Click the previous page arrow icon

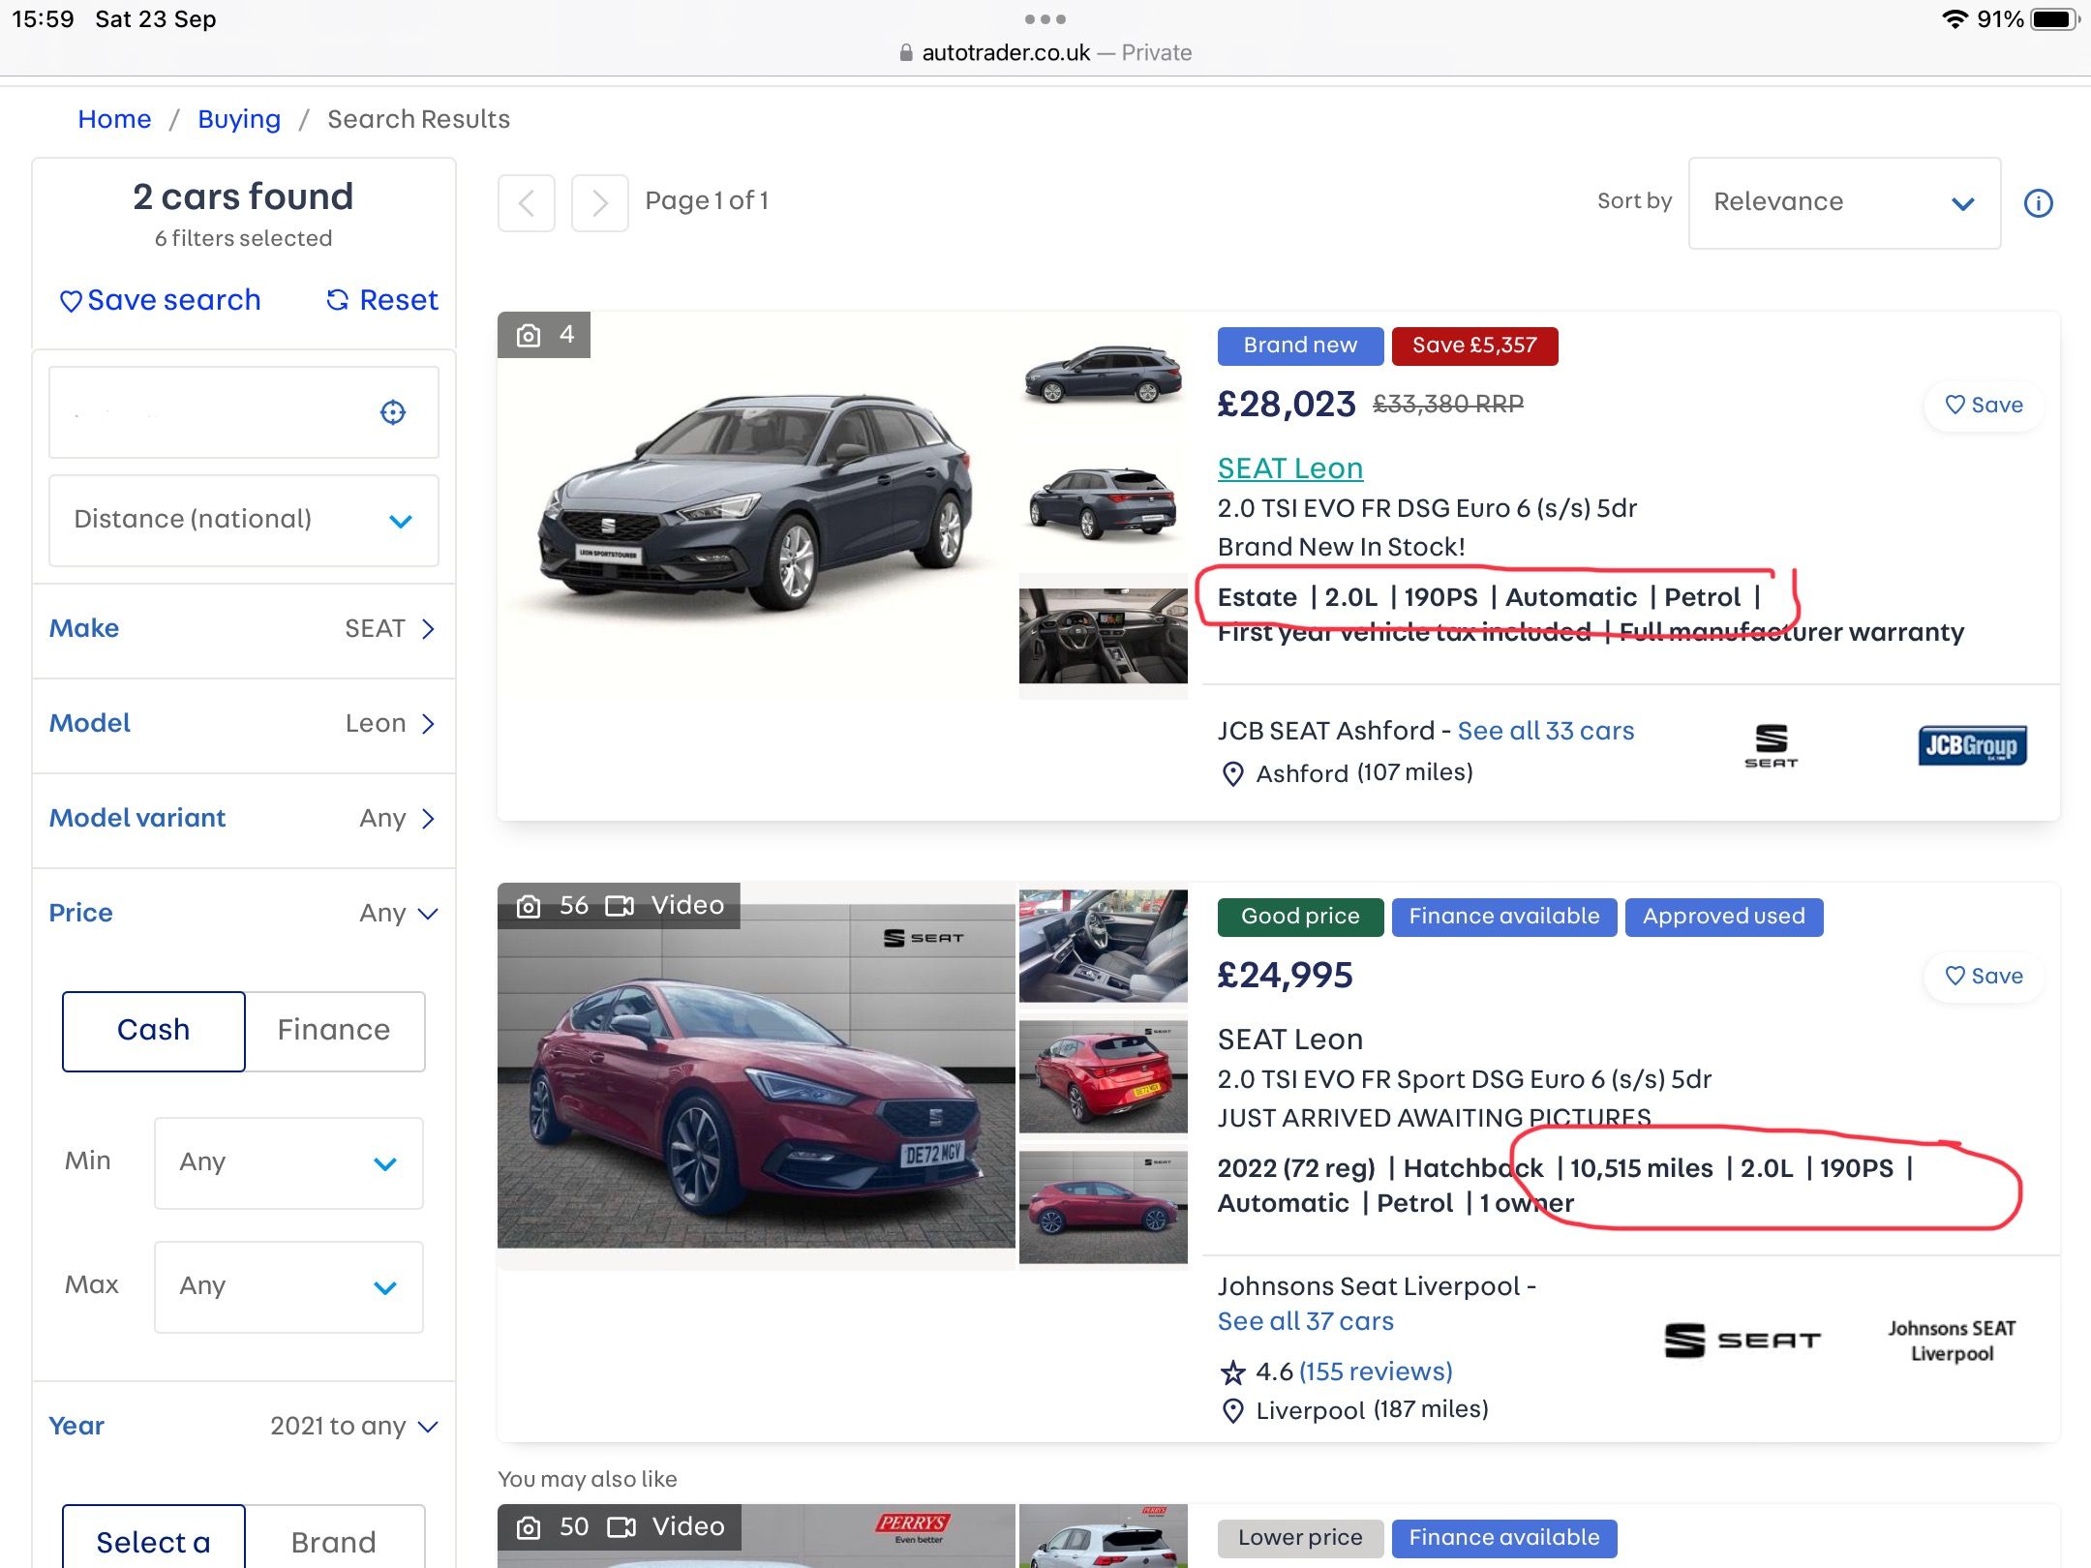coord(527,203)
